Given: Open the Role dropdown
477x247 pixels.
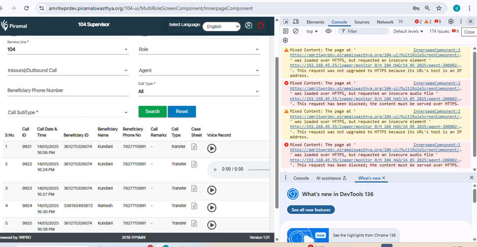Looking at the screenshot, I should [x=199, y=49].
